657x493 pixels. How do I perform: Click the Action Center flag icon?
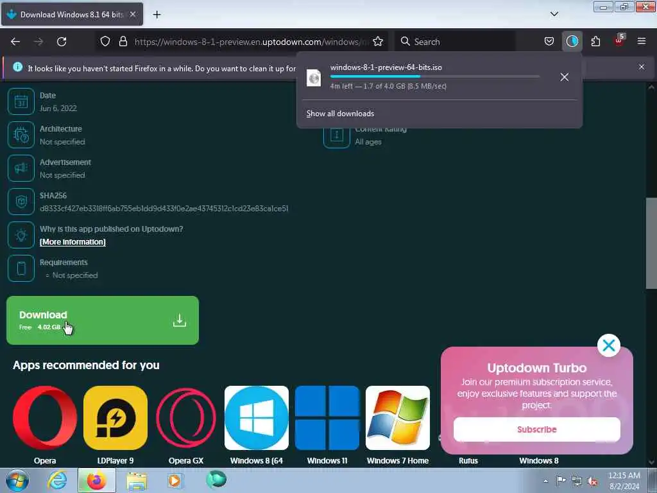coord(561,480)
